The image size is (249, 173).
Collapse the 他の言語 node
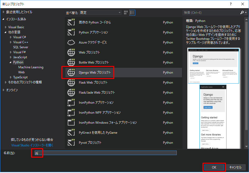(x=6, y=32)
